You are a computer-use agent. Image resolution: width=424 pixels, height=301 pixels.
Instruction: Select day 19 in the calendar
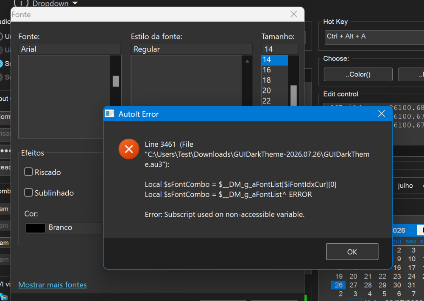(339, 276)
